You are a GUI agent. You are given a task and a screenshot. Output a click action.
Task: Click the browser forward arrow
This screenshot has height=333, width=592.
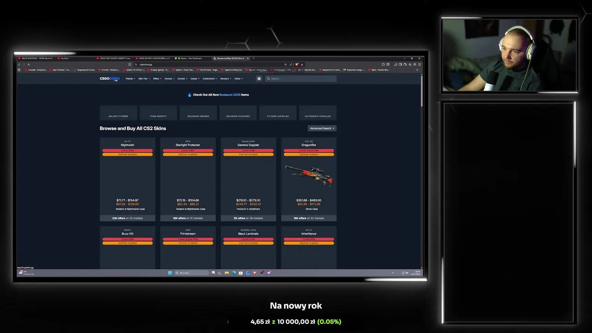tap(24, 64)
